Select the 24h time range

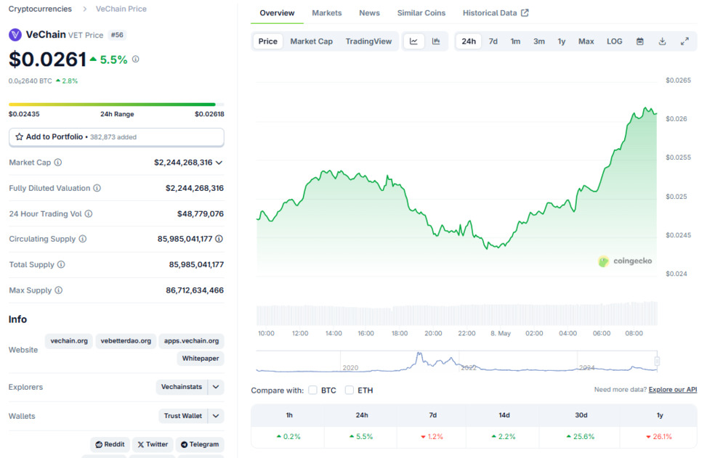click(x=469, y=41)
